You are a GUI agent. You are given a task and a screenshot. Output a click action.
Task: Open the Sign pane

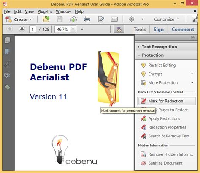point(159,30)
